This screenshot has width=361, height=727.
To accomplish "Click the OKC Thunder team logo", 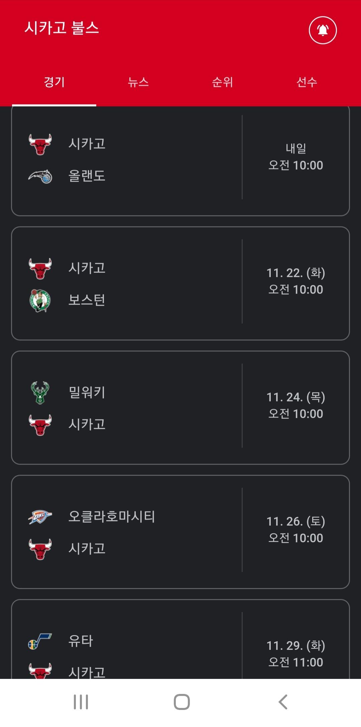I will coord(40,517).
